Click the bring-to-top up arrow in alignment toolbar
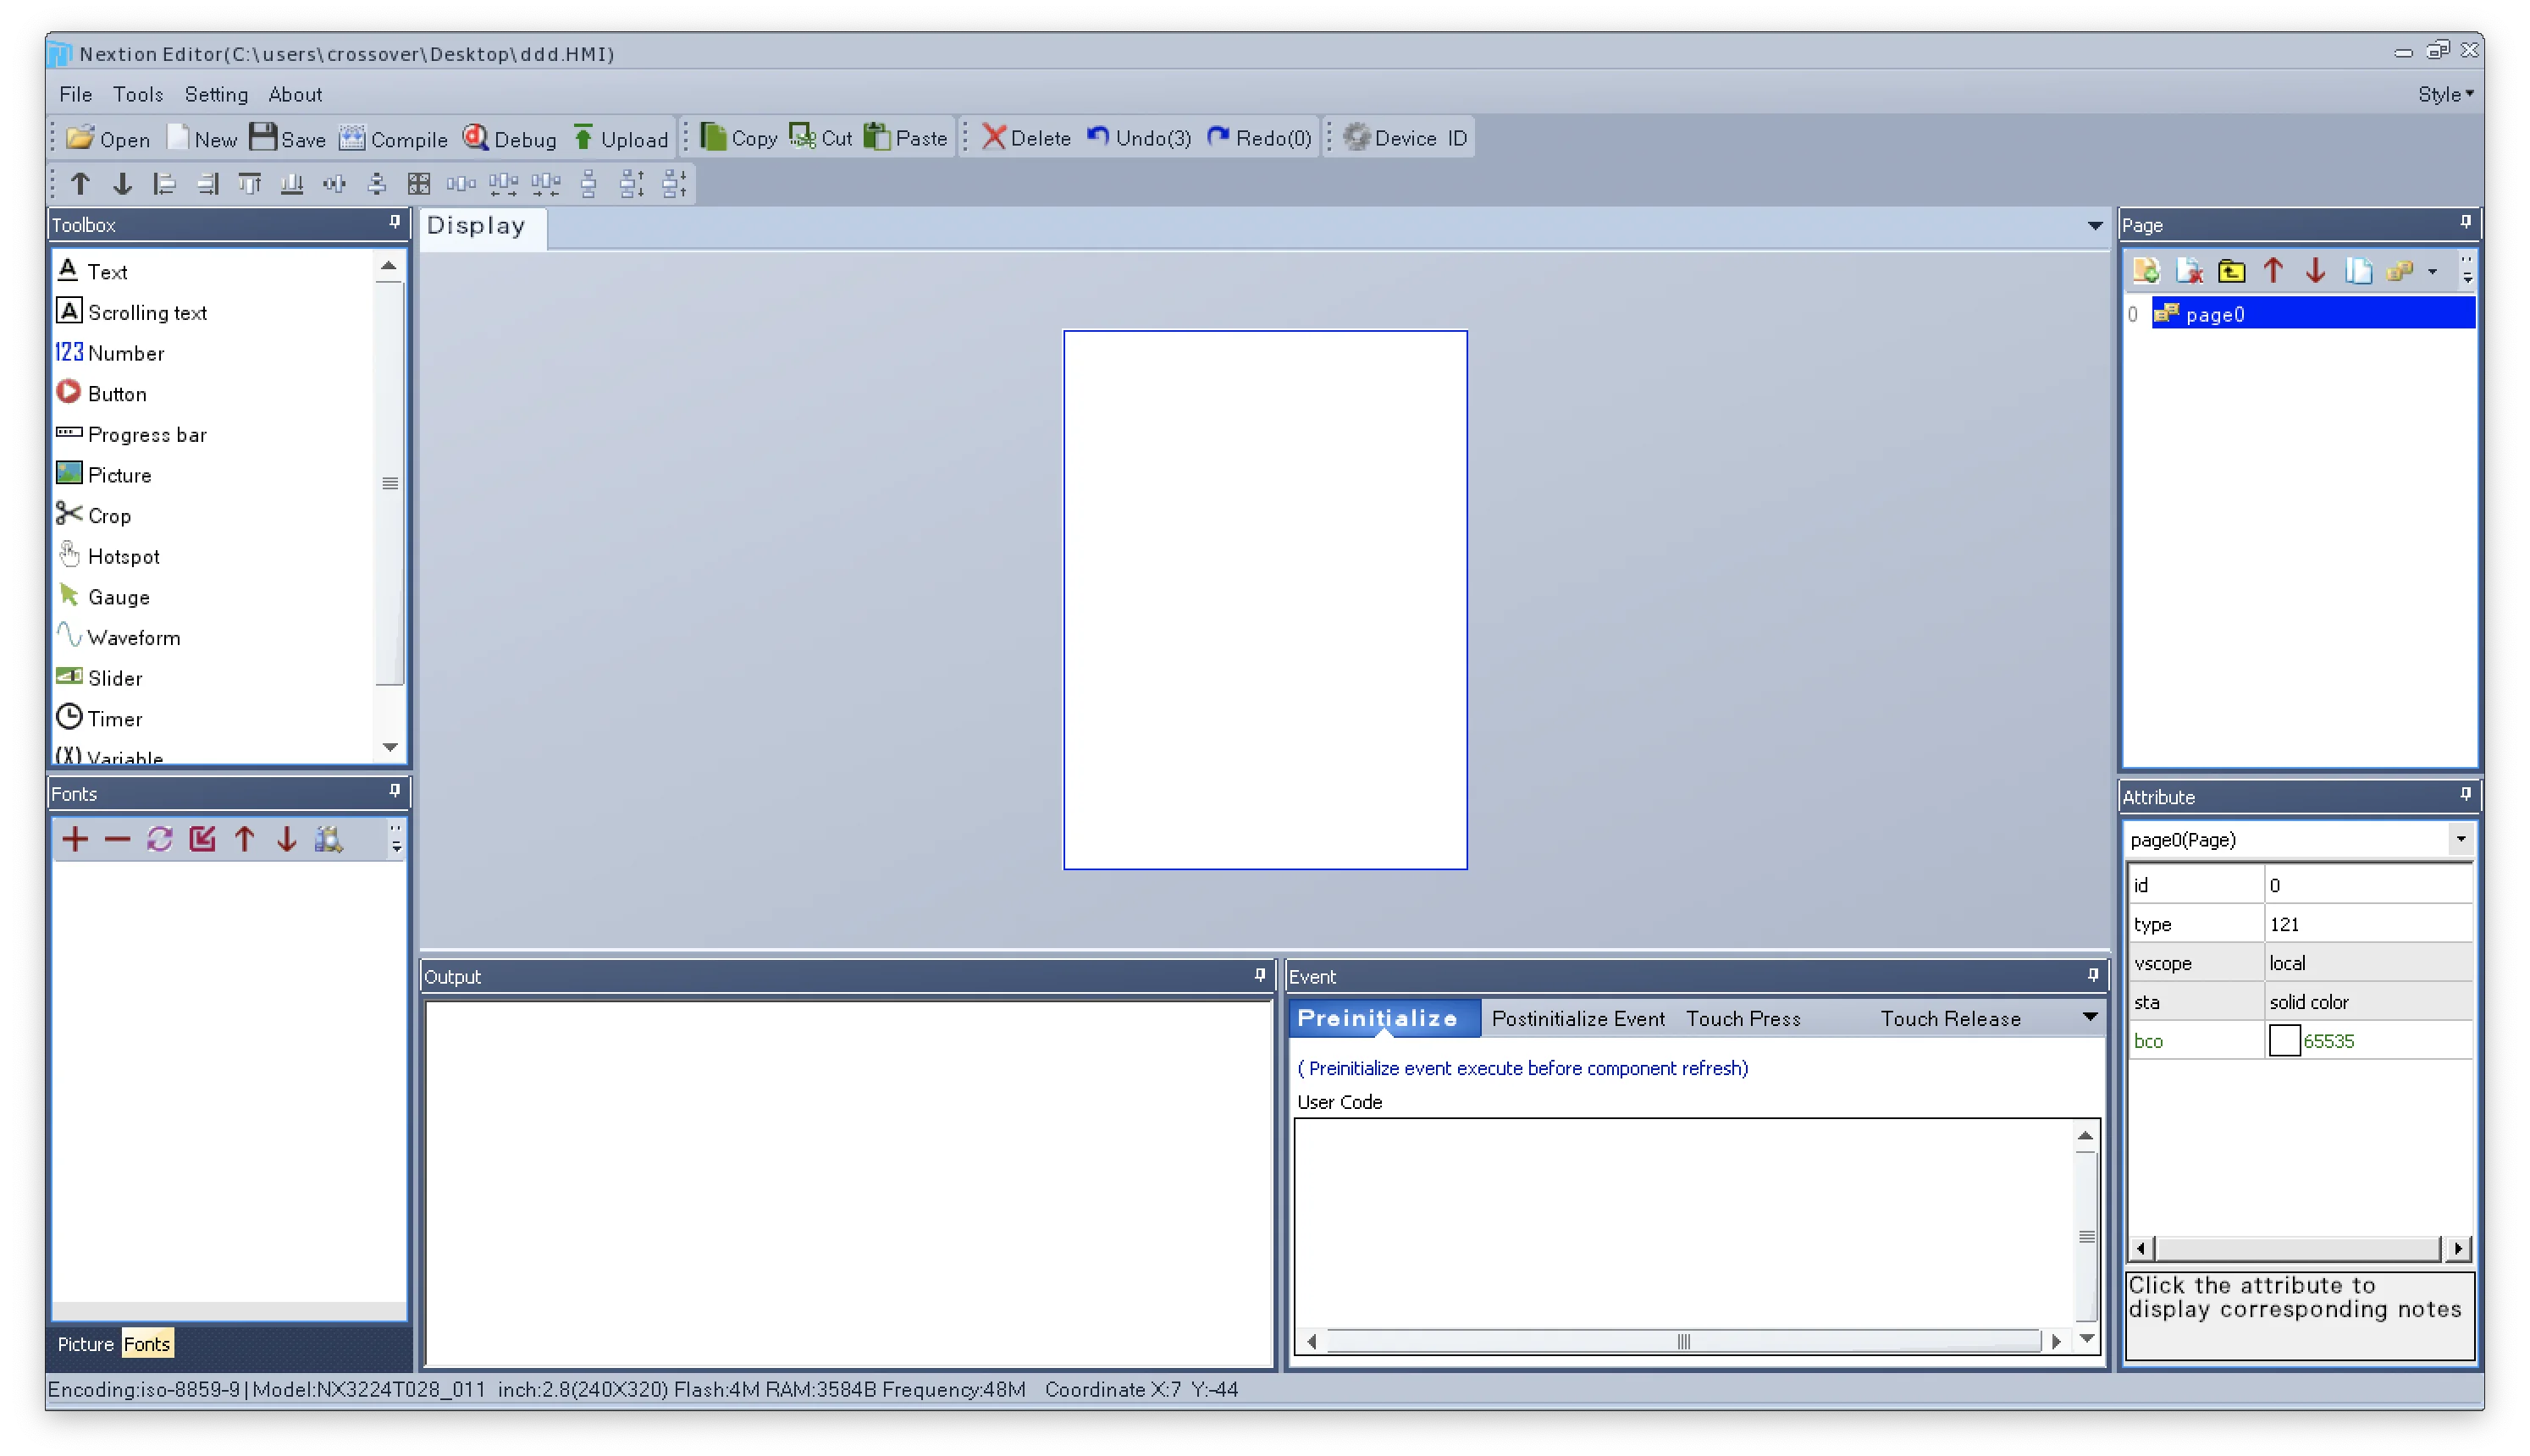 pyautogui.click(x=81, y=184)
